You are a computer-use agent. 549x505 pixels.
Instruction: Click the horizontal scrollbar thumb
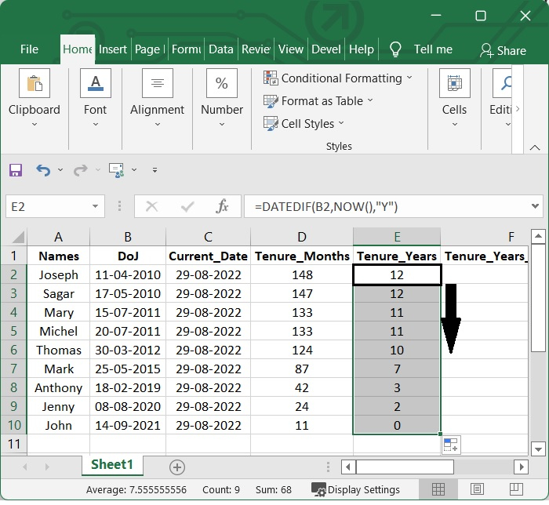(x=405, y=467)
